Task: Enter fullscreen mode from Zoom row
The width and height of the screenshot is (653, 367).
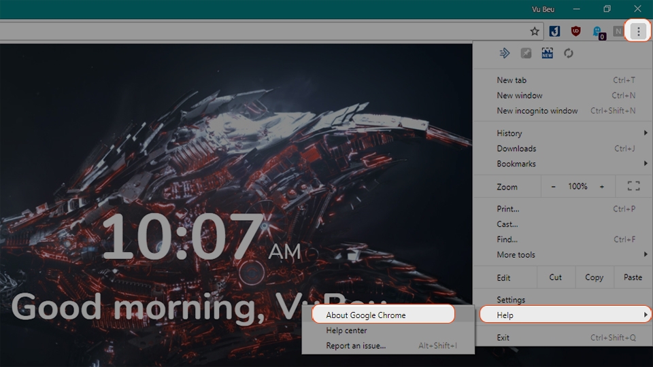Action: (634, 186)
